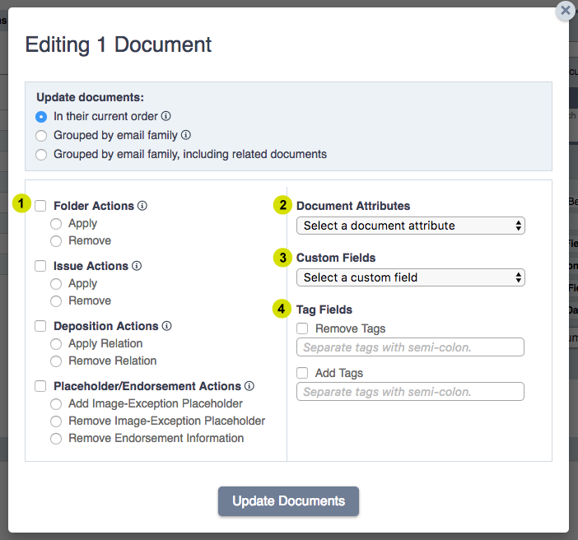The width and height of the screenshot is (578, 540).
Task: Show Issue Actions info icon
Action: pyautogui.click(x=137, y=266)
